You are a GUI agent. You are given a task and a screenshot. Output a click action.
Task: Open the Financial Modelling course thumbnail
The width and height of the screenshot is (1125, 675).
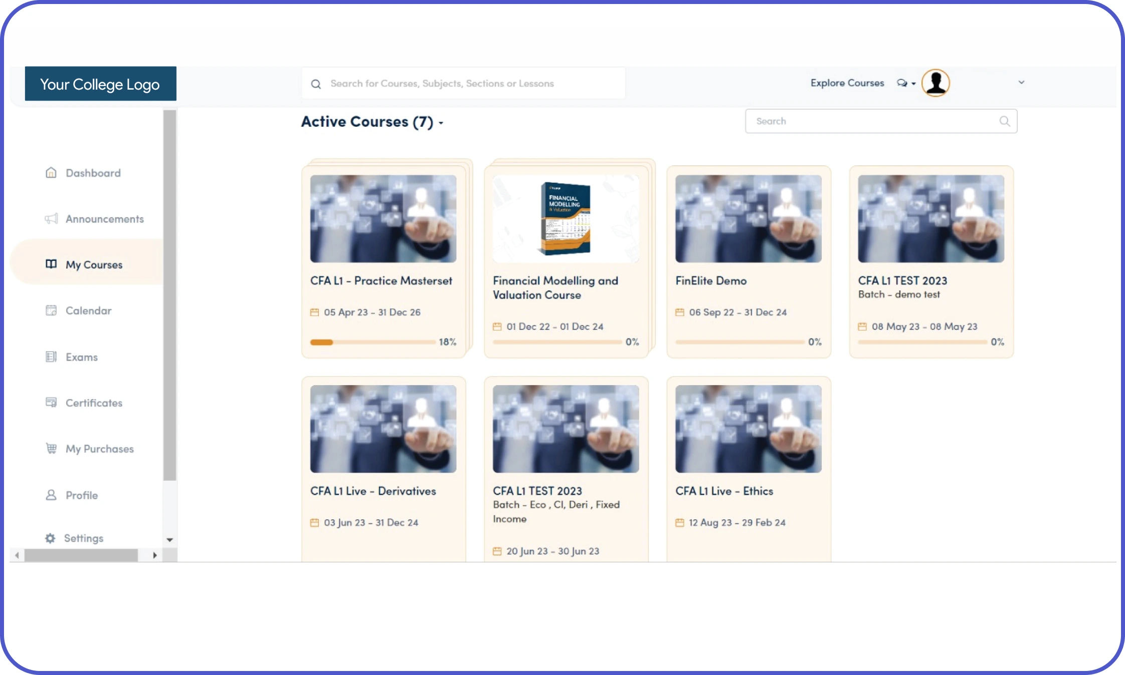pos(566,219)
